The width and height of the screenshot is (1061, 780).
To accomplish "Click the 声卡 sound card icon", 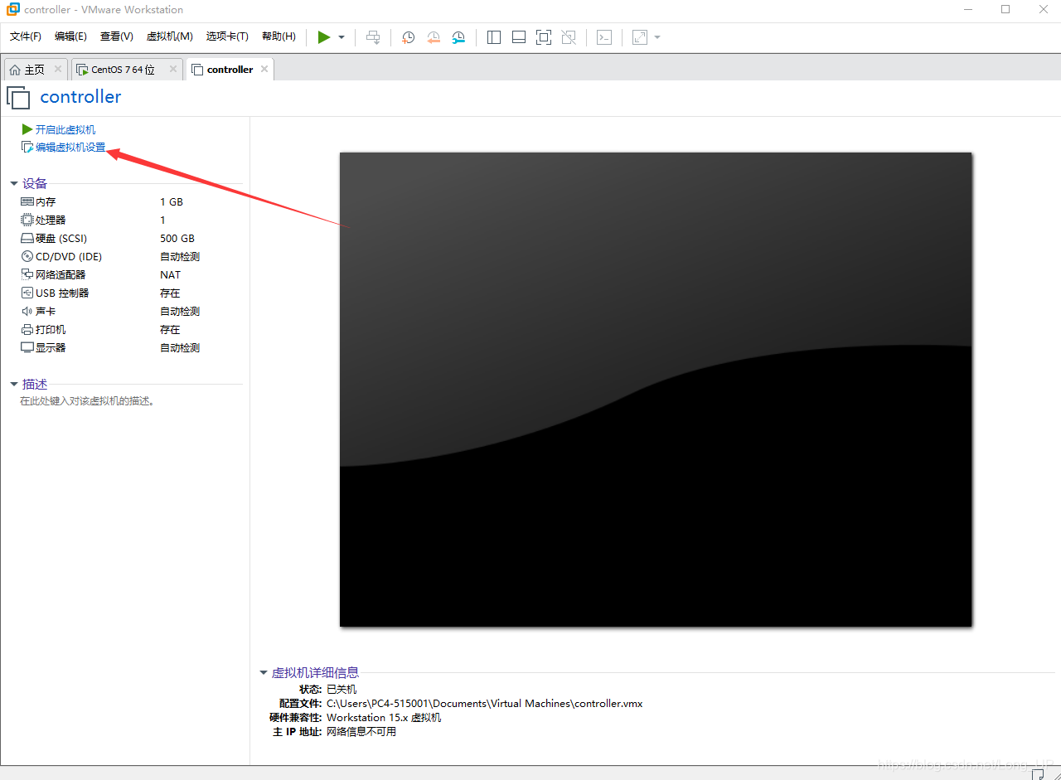I will click(x=27, y=312).
